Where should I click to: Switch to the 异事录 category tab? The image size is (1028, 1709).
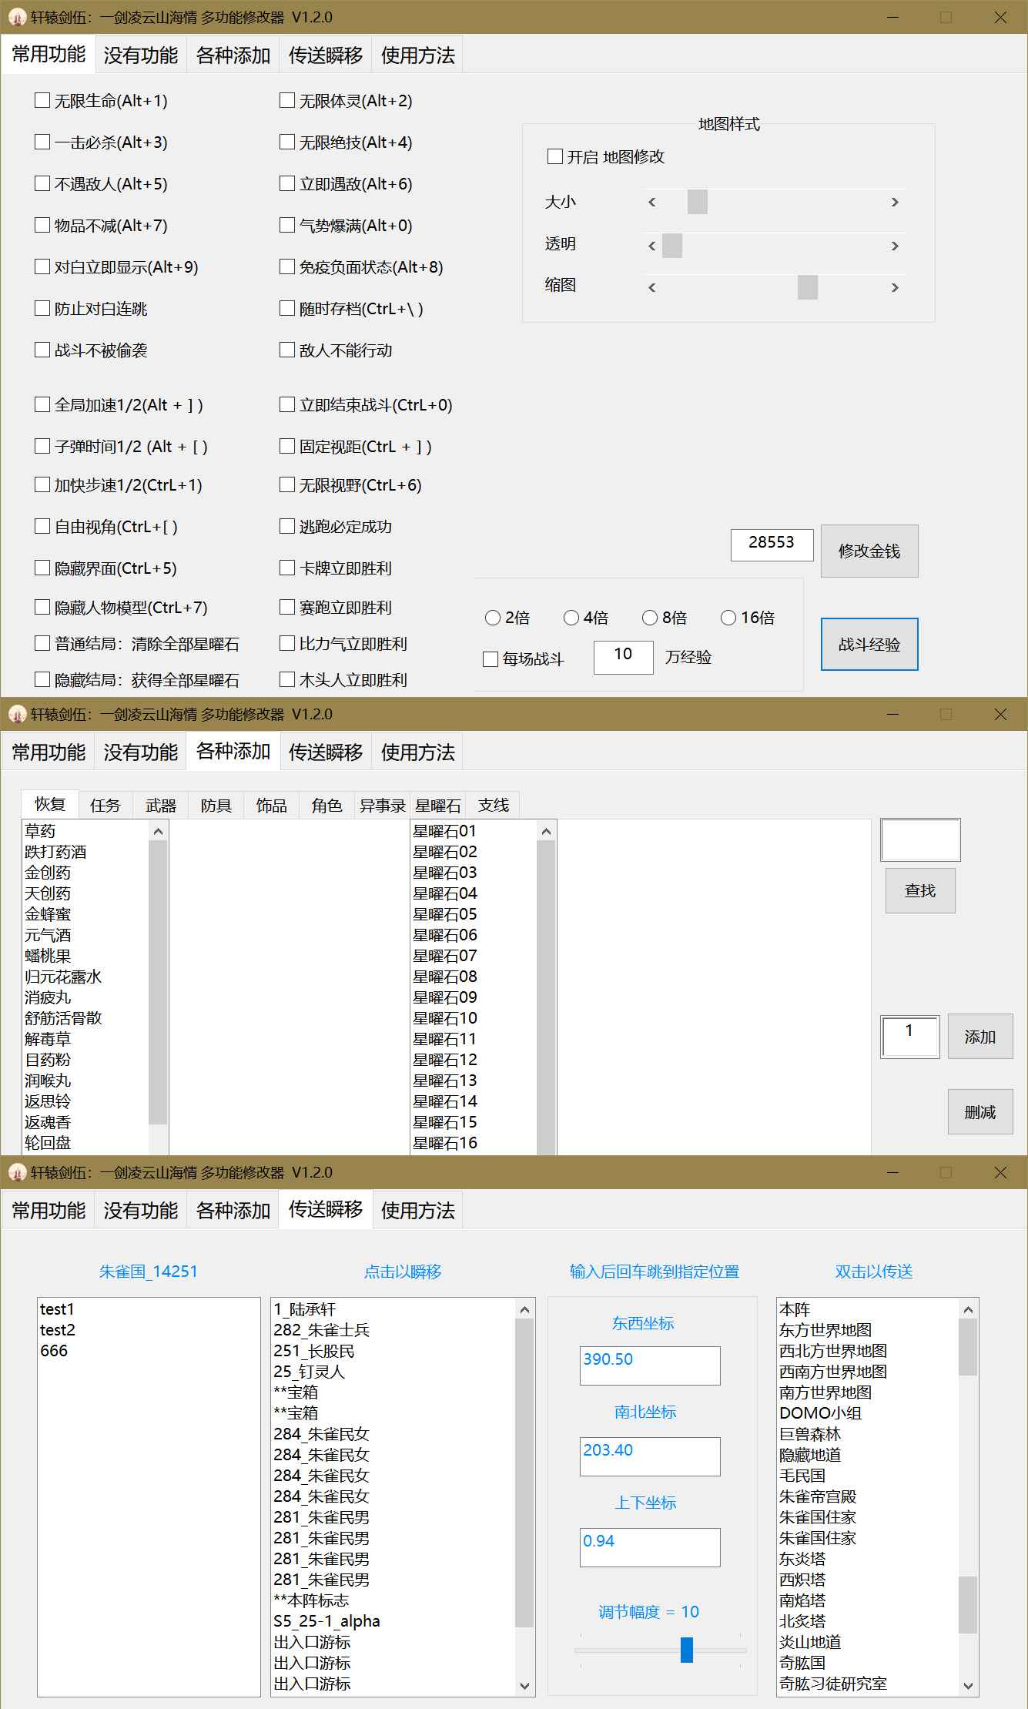[382, 806]
